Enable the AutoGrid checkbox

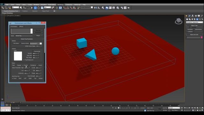click(190, 27)
